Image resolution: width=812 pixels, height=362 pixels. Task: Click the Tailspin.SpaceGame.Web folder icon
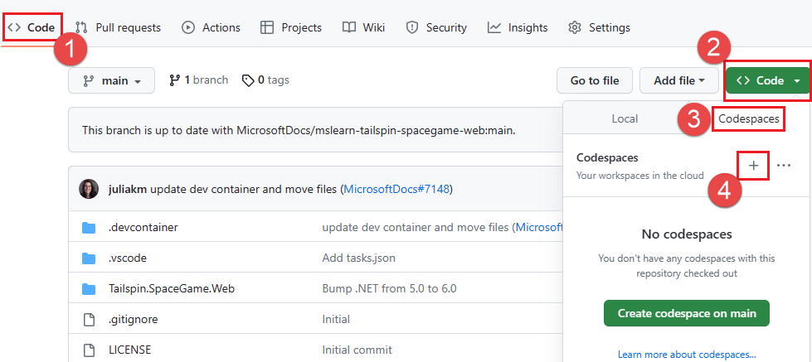(90, 288)
